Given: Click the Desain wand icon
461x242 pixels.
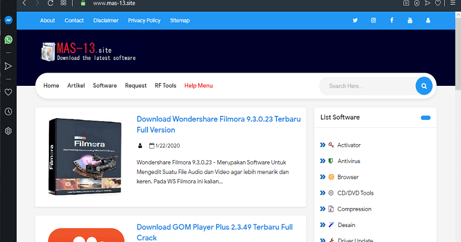Looking at the screenshot, I should pos(331,225).
